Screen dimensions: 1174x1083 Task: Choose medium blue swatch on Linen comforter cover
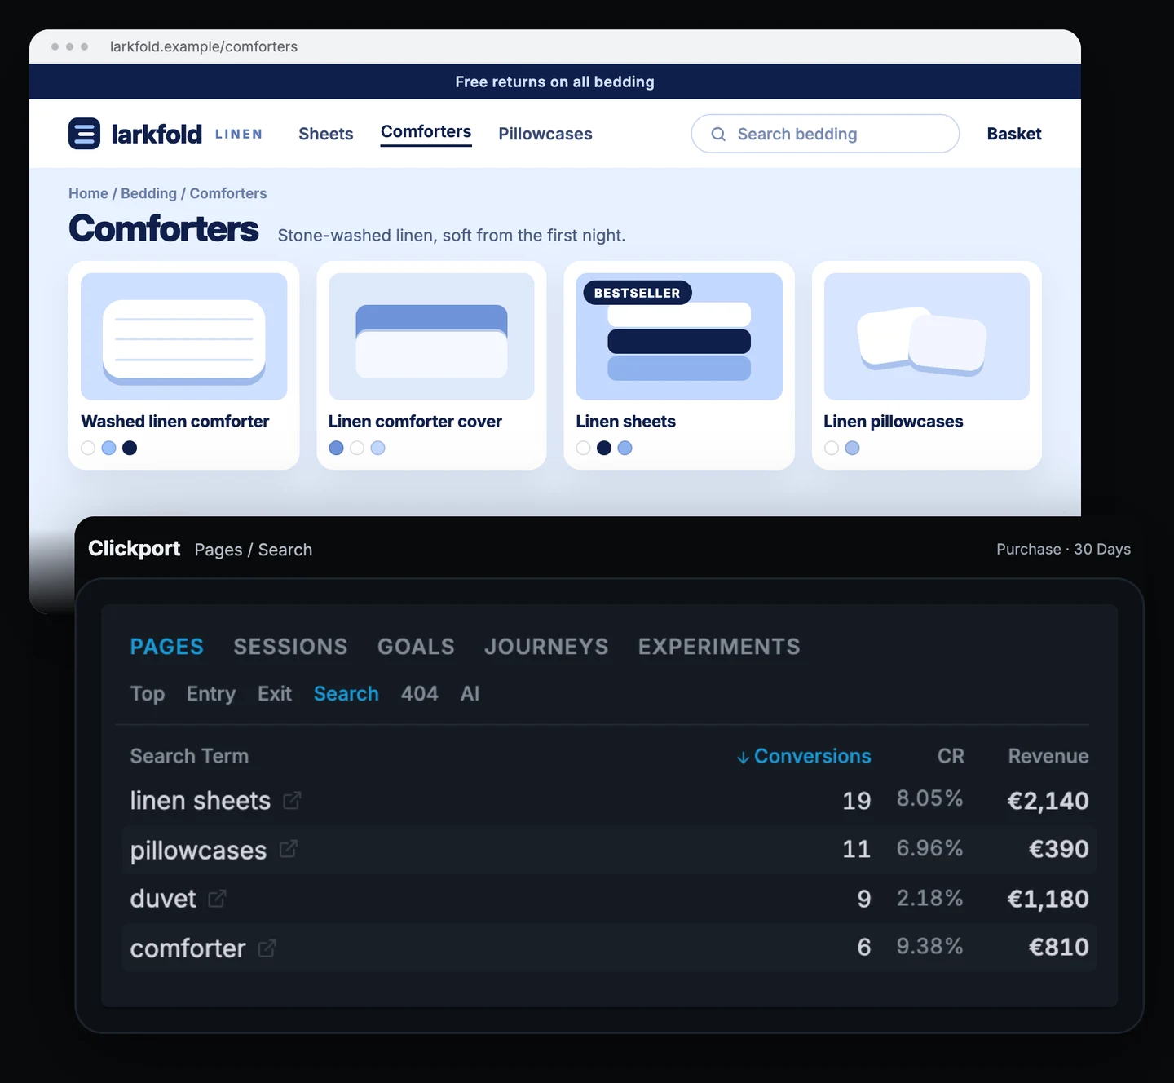(336, 448)
